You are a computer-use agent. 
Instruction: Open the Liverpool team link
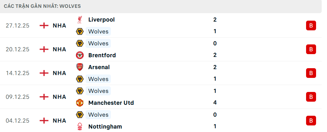(102, 20)
